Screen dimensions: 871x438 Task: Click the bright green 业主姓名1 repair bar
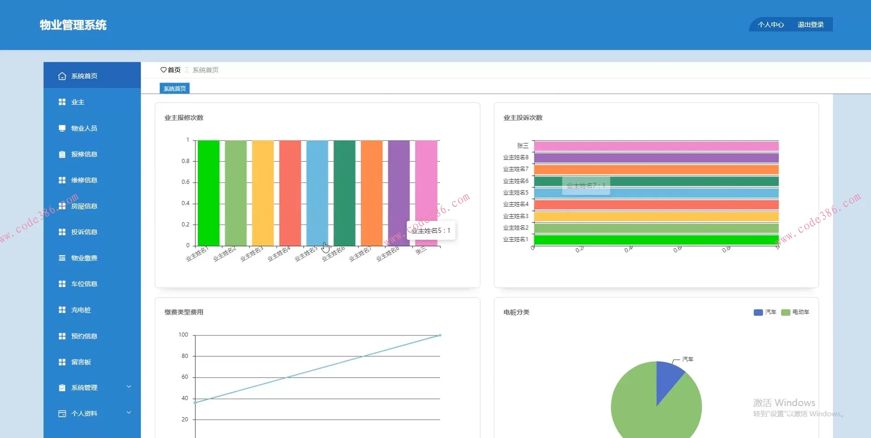point(209,193)
